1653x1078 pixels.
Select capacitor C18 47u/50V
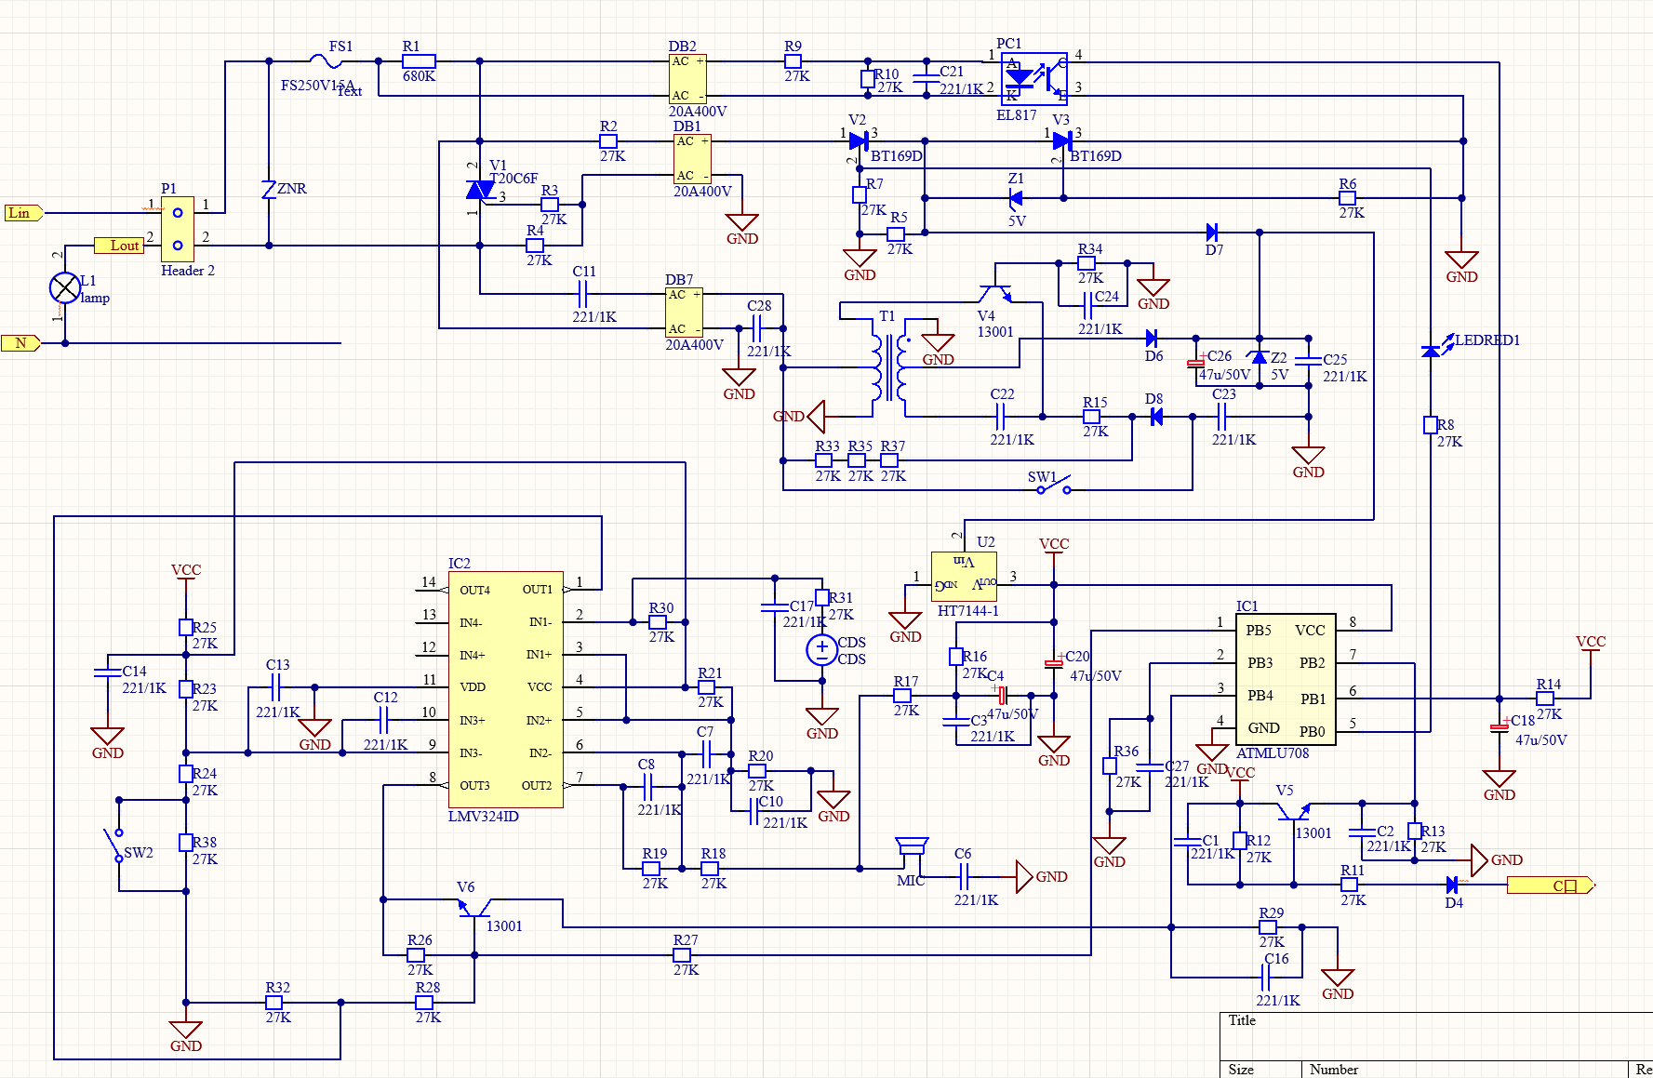pyautogui.click(x=1499, y=726)
